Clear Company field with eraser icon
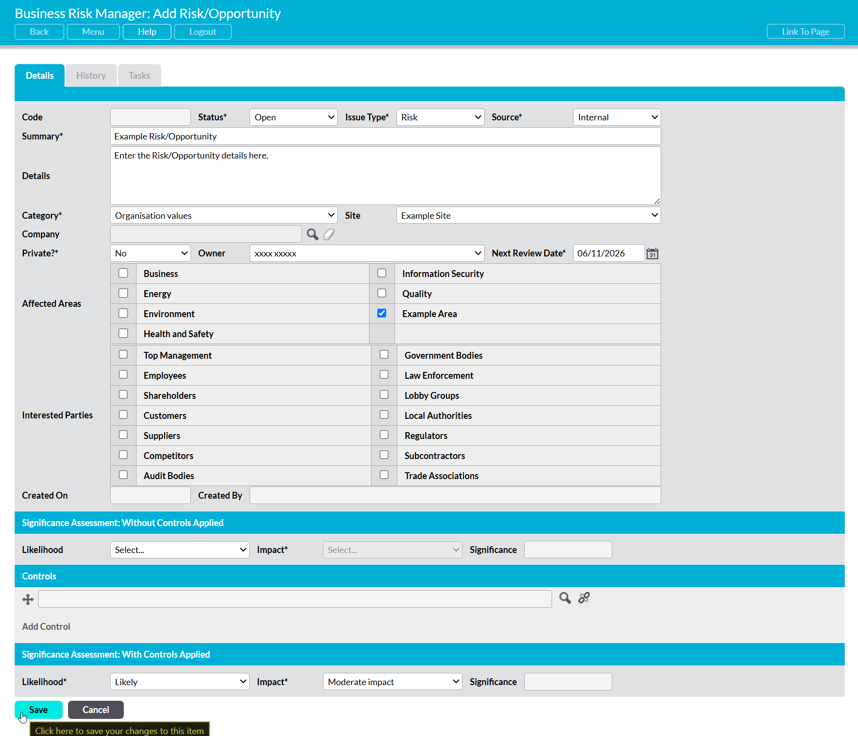This screenshot has height=736, width=858. (329, 234)
